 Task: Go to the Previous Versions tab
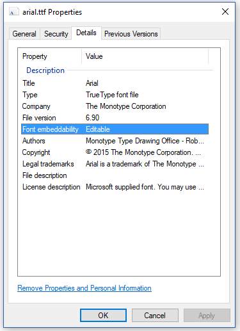click(131, 34)
